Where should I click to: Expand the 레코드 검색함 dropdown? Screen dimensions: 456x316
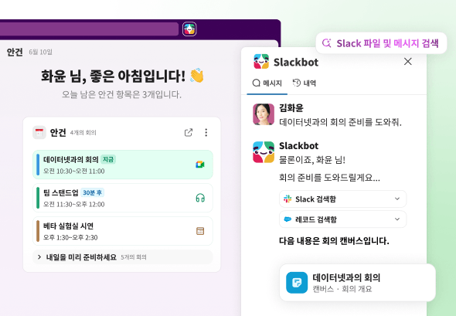pyautogui.click(x=342, y=219)
